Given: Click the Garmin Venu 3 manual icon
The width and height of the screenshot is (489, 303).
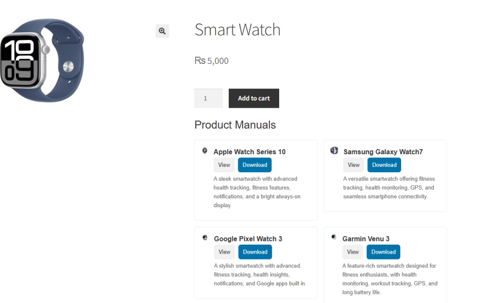Looking at the screenshot, I should pos(333,237).
